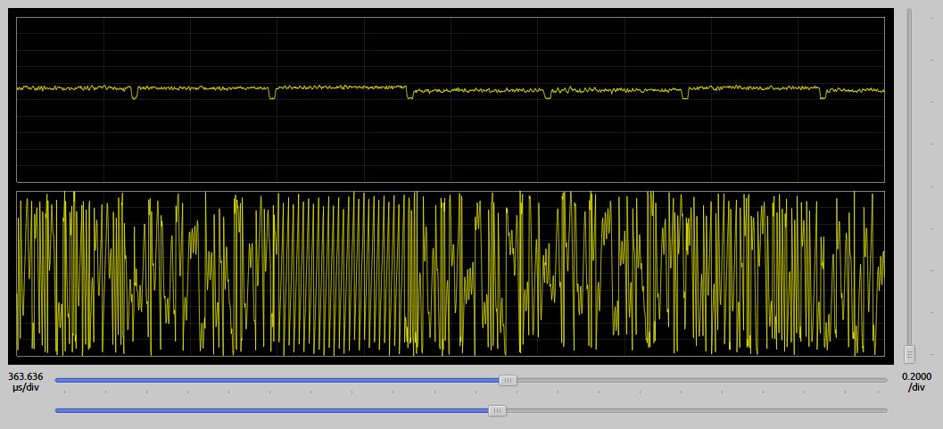This screenshot has width=943, height=429.
Task: Click the upper oscilloscope trace display
Action: (451, 99)
